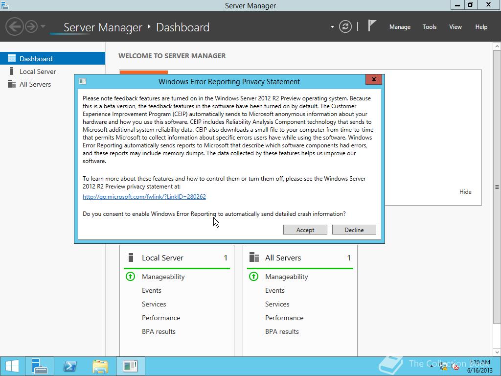Viewport: 501px width, 376px height.
Task: Click the back navigation arrow
Action: (x=15, y=26)
